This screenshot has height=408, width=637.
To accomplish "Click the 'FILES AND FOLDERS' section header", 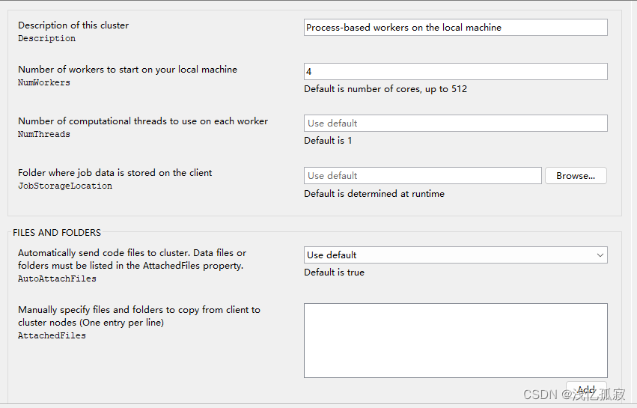I will point(57,233).
